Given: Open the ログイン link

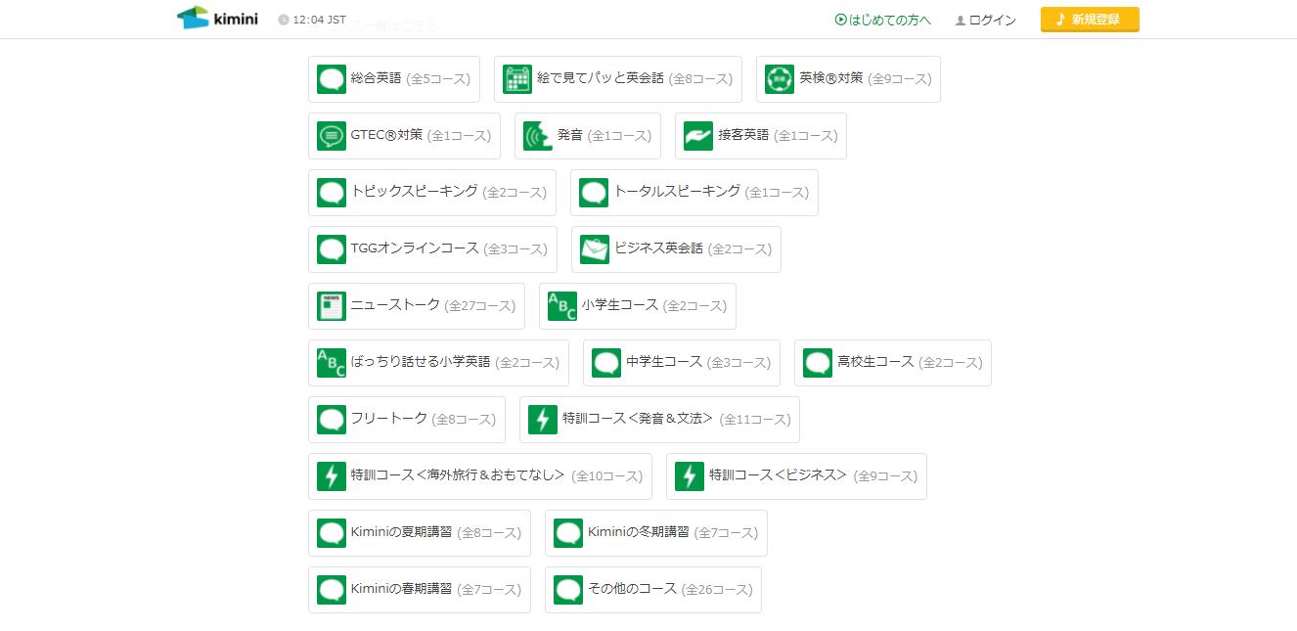Looking at the screenshot, I should [986, 20].
